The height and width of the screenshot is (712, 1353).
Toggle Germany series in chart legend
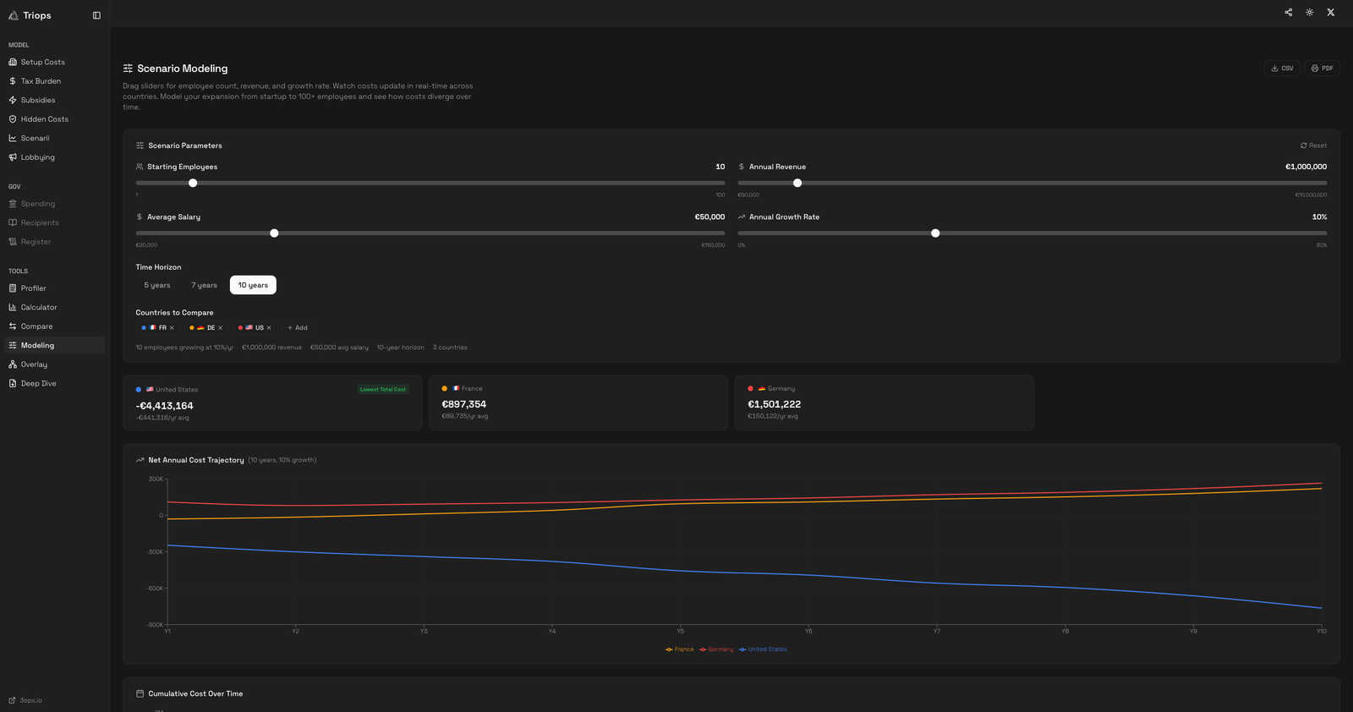716,649
